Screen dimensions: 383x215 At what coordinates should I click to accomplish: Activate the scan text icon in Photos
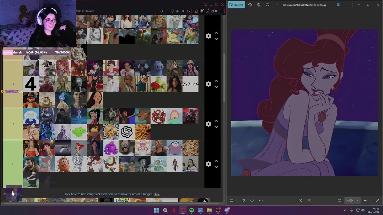pos(309,200)
